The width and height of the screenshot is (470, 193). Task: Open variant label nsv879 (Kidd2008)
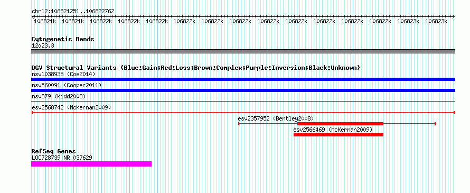[x=59, y=96]
